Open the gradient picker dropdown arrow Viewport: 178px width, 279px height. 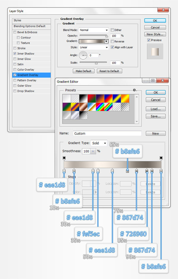(106, 41)
